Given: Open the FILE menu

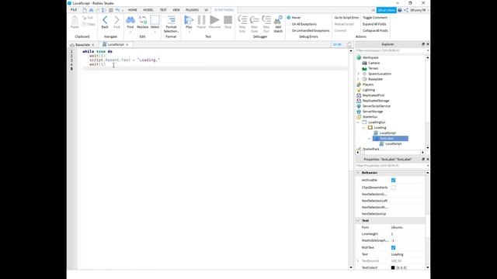Looking at the screenshot, I should [x=74, y=10].
